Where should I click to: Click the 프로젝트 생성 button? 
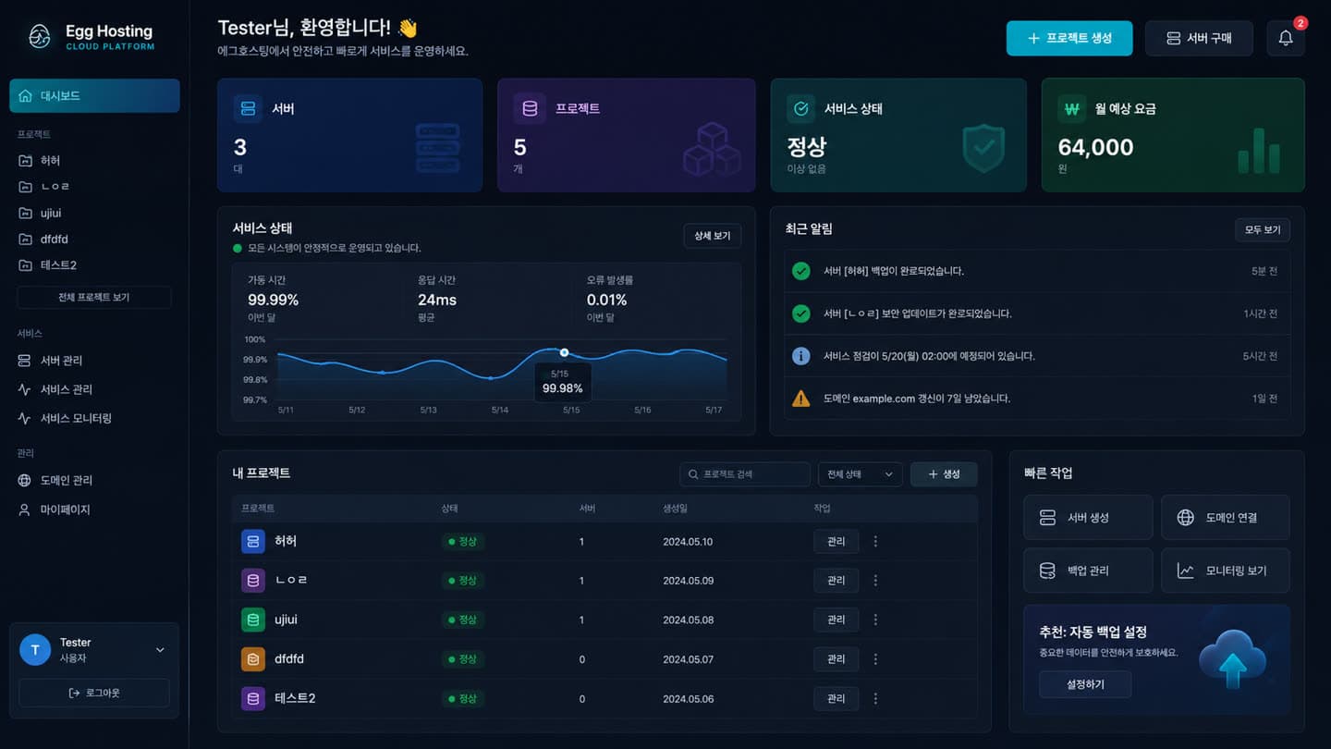click(x=1069, y=39)
